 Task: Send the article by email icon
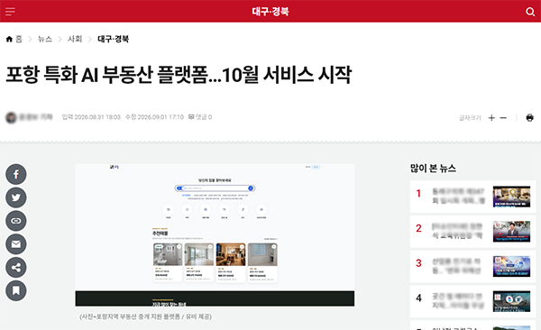pyautogui.click(x=16, y=244)
